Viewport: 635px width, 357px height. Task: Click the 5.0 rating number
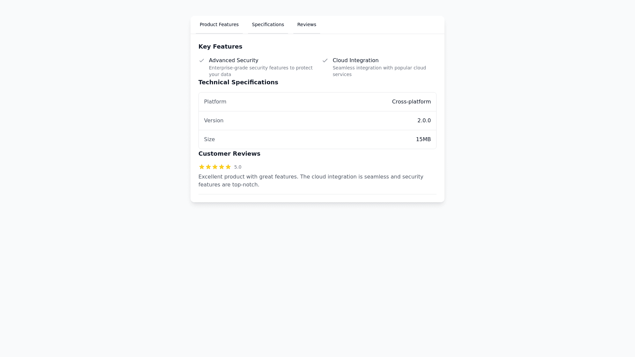point(238,167)
